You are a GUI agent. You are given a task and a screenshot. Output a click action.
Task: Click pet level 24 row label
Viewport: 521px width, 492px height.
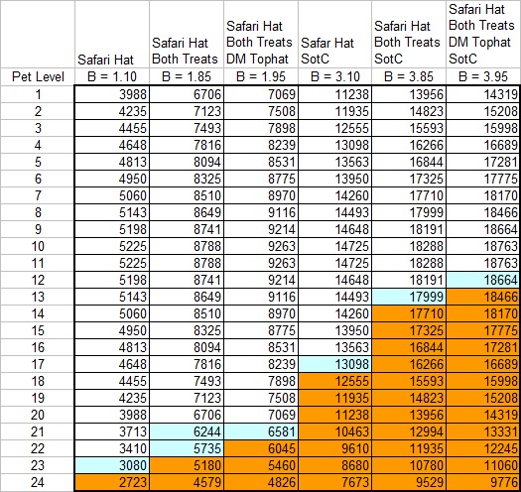point(38,482)
